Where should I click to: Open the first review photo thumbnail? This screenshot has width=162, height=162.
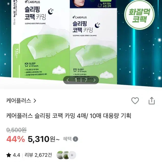pyautogui.click(x=60, y=155)
